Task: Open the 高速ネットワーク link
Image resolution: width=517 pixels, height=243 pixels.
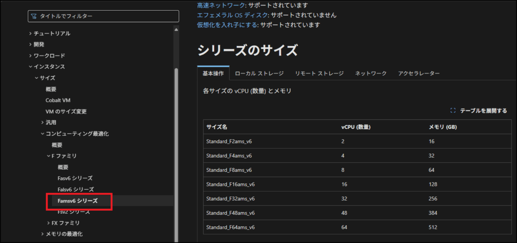Action: click(221, 5)
